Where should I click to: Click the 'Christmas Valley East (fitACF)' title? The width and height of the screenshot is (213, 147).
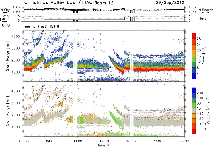(x=60, y=3)
